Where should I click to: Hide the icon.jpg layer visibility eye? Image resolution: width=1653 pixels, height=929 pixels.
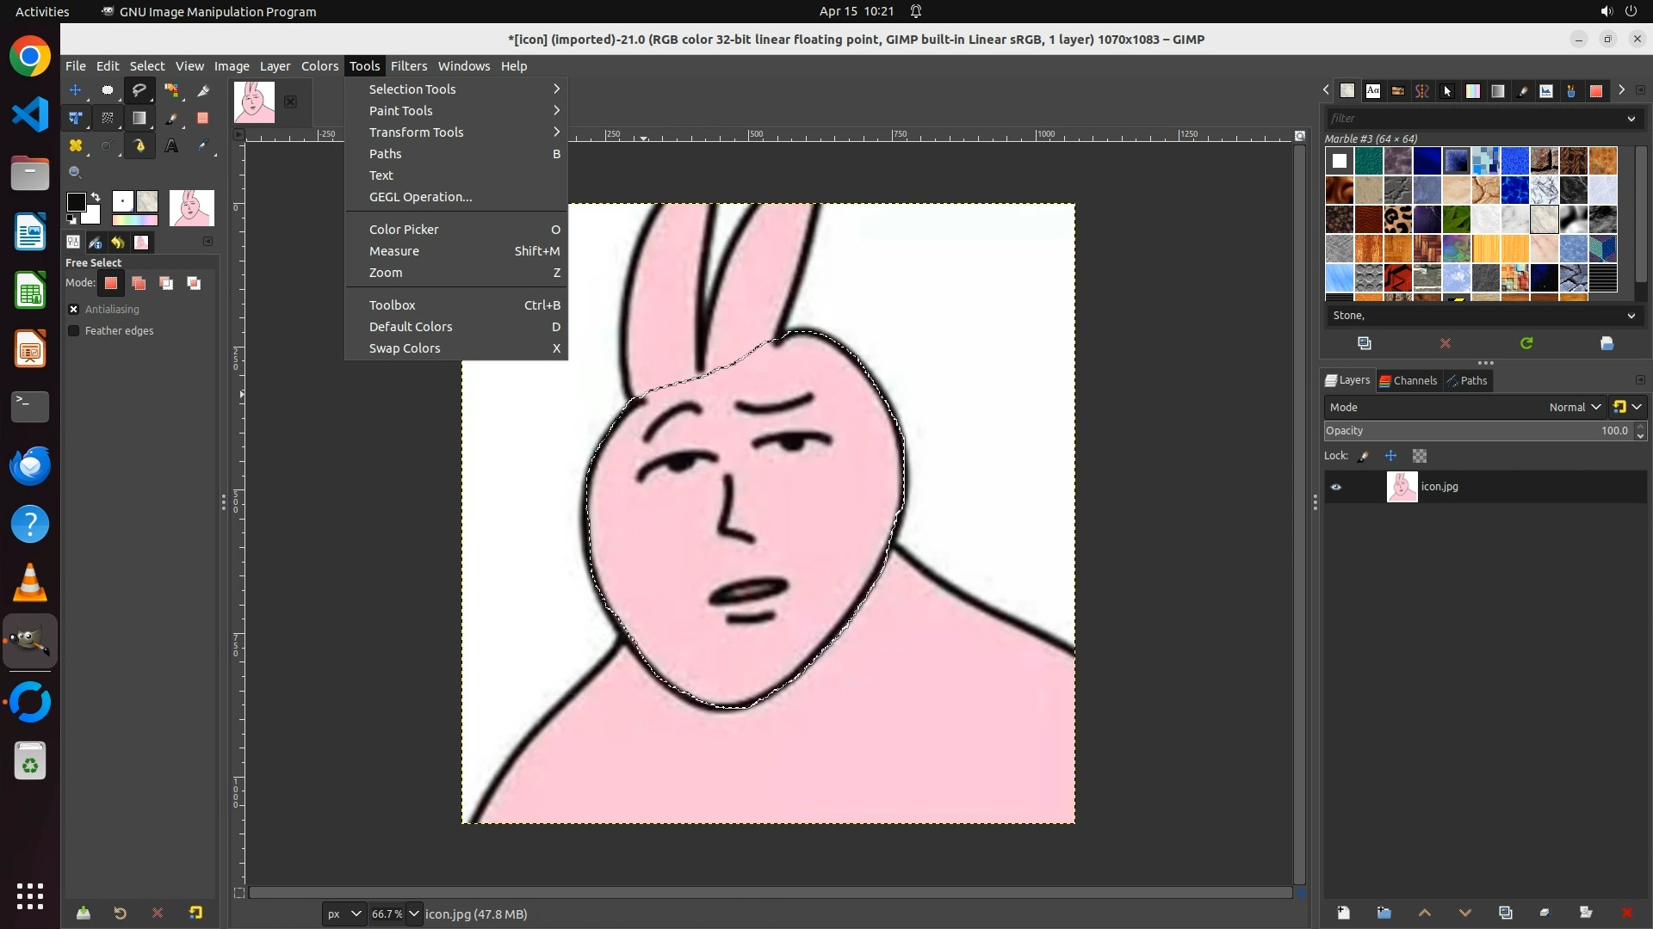pyautogui.click(x=1336, y=487)
